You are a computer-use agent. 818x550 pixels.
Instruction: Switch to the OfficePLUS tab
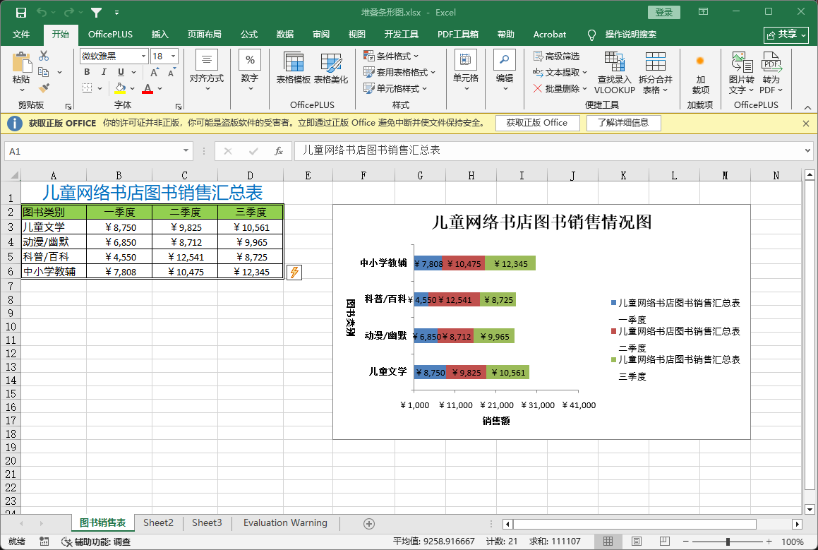pos(110,35)
